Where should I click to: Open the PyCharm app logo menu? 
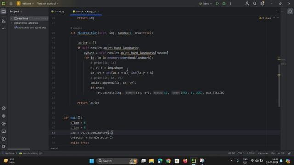click(3, 3)
